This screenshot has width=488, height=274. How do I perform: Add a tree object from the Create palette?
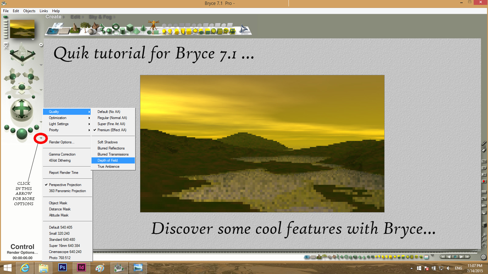click(x=85, y=27)
